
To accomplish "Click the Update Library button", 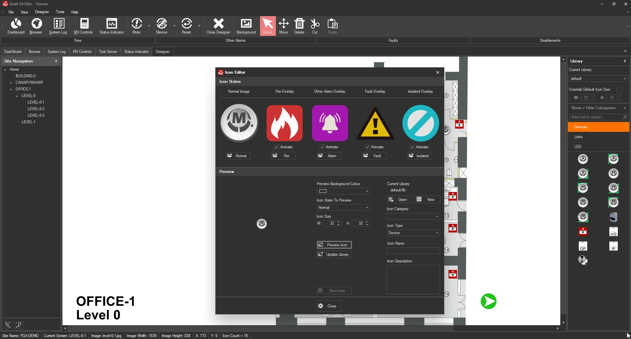I will pyautogui.click(x=334, y=254).
